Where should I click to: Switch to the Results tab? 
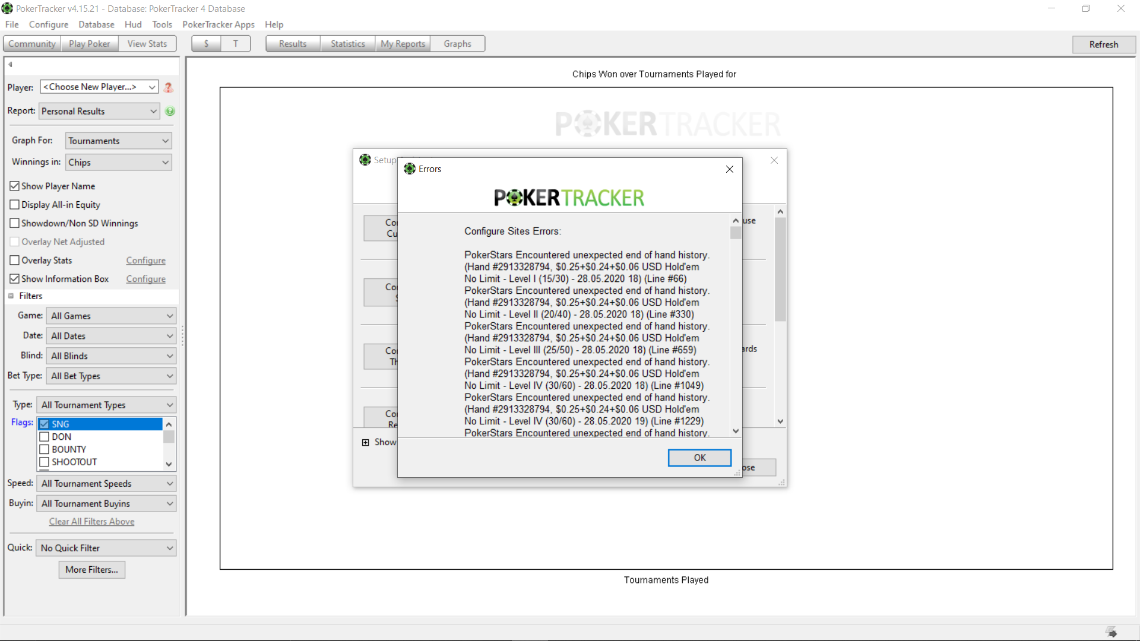click(x=293, y=44)
